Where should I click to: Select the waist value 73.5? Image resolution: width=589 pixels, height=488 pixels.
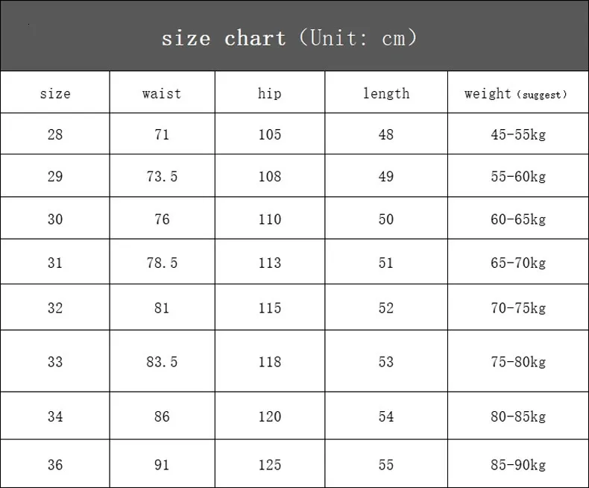(x=162, y=177)
